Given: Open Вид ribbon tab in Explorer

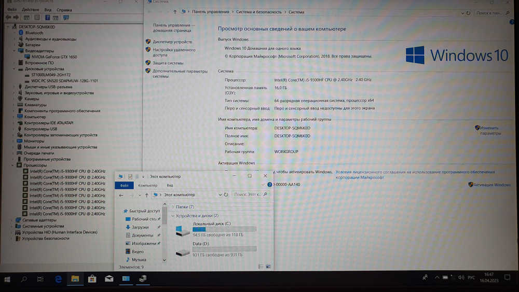Looking at the screenshot, I should [x=170, y=185].
